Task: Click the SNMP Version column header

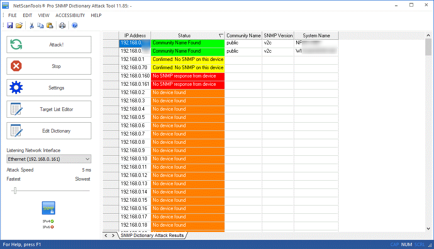Action: tap(278, 36)
